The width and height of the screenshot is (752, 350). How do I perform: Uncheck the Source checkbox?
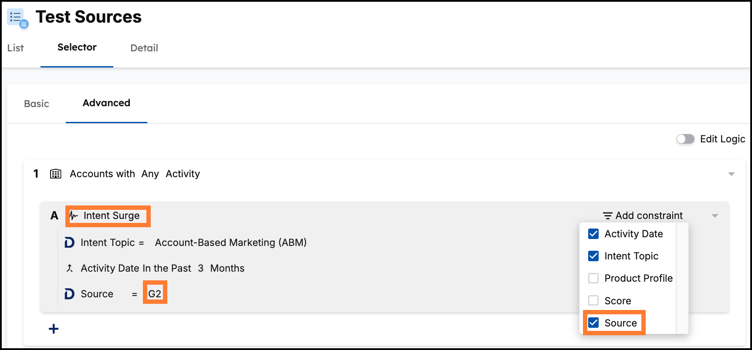(x=593, y=323)
